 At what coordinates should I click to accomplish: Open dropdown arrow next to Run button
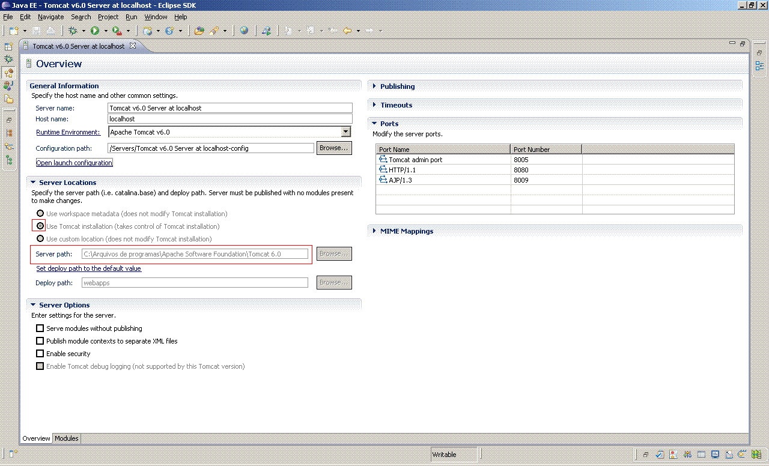click(106, 31)
